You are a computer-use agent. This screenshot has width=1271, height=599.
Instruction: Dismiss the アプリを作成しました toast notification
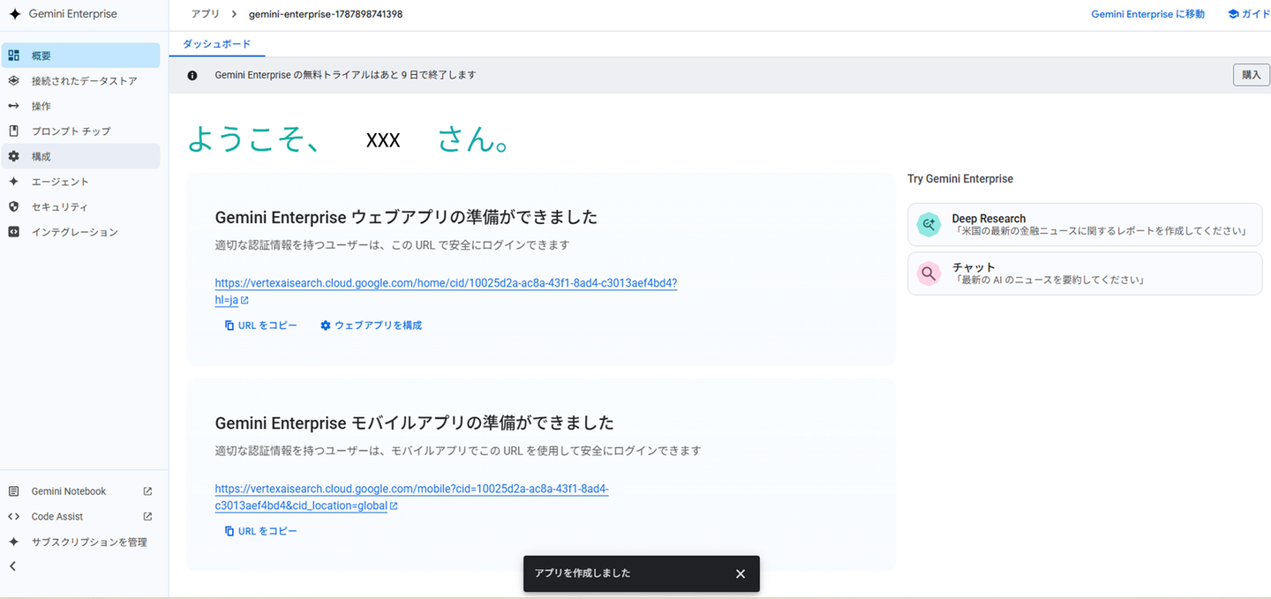point(741,573)
